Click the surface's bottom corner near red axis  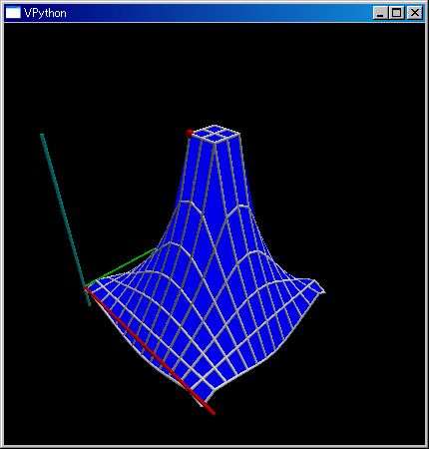pyautogui.click(x=202, y=403)
